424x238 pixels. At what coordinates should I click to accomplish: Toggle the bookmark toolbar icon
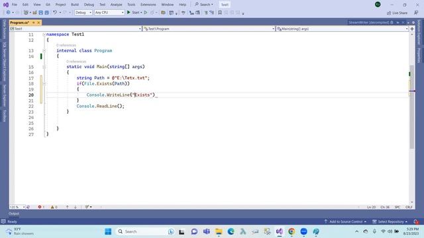tap(220, 13)
